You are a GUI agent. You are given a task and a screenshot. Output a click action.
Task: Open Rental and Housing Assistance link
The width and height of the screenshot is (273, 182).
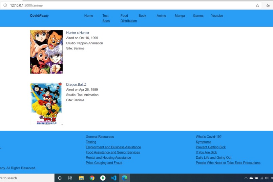(x=108, y=158)
